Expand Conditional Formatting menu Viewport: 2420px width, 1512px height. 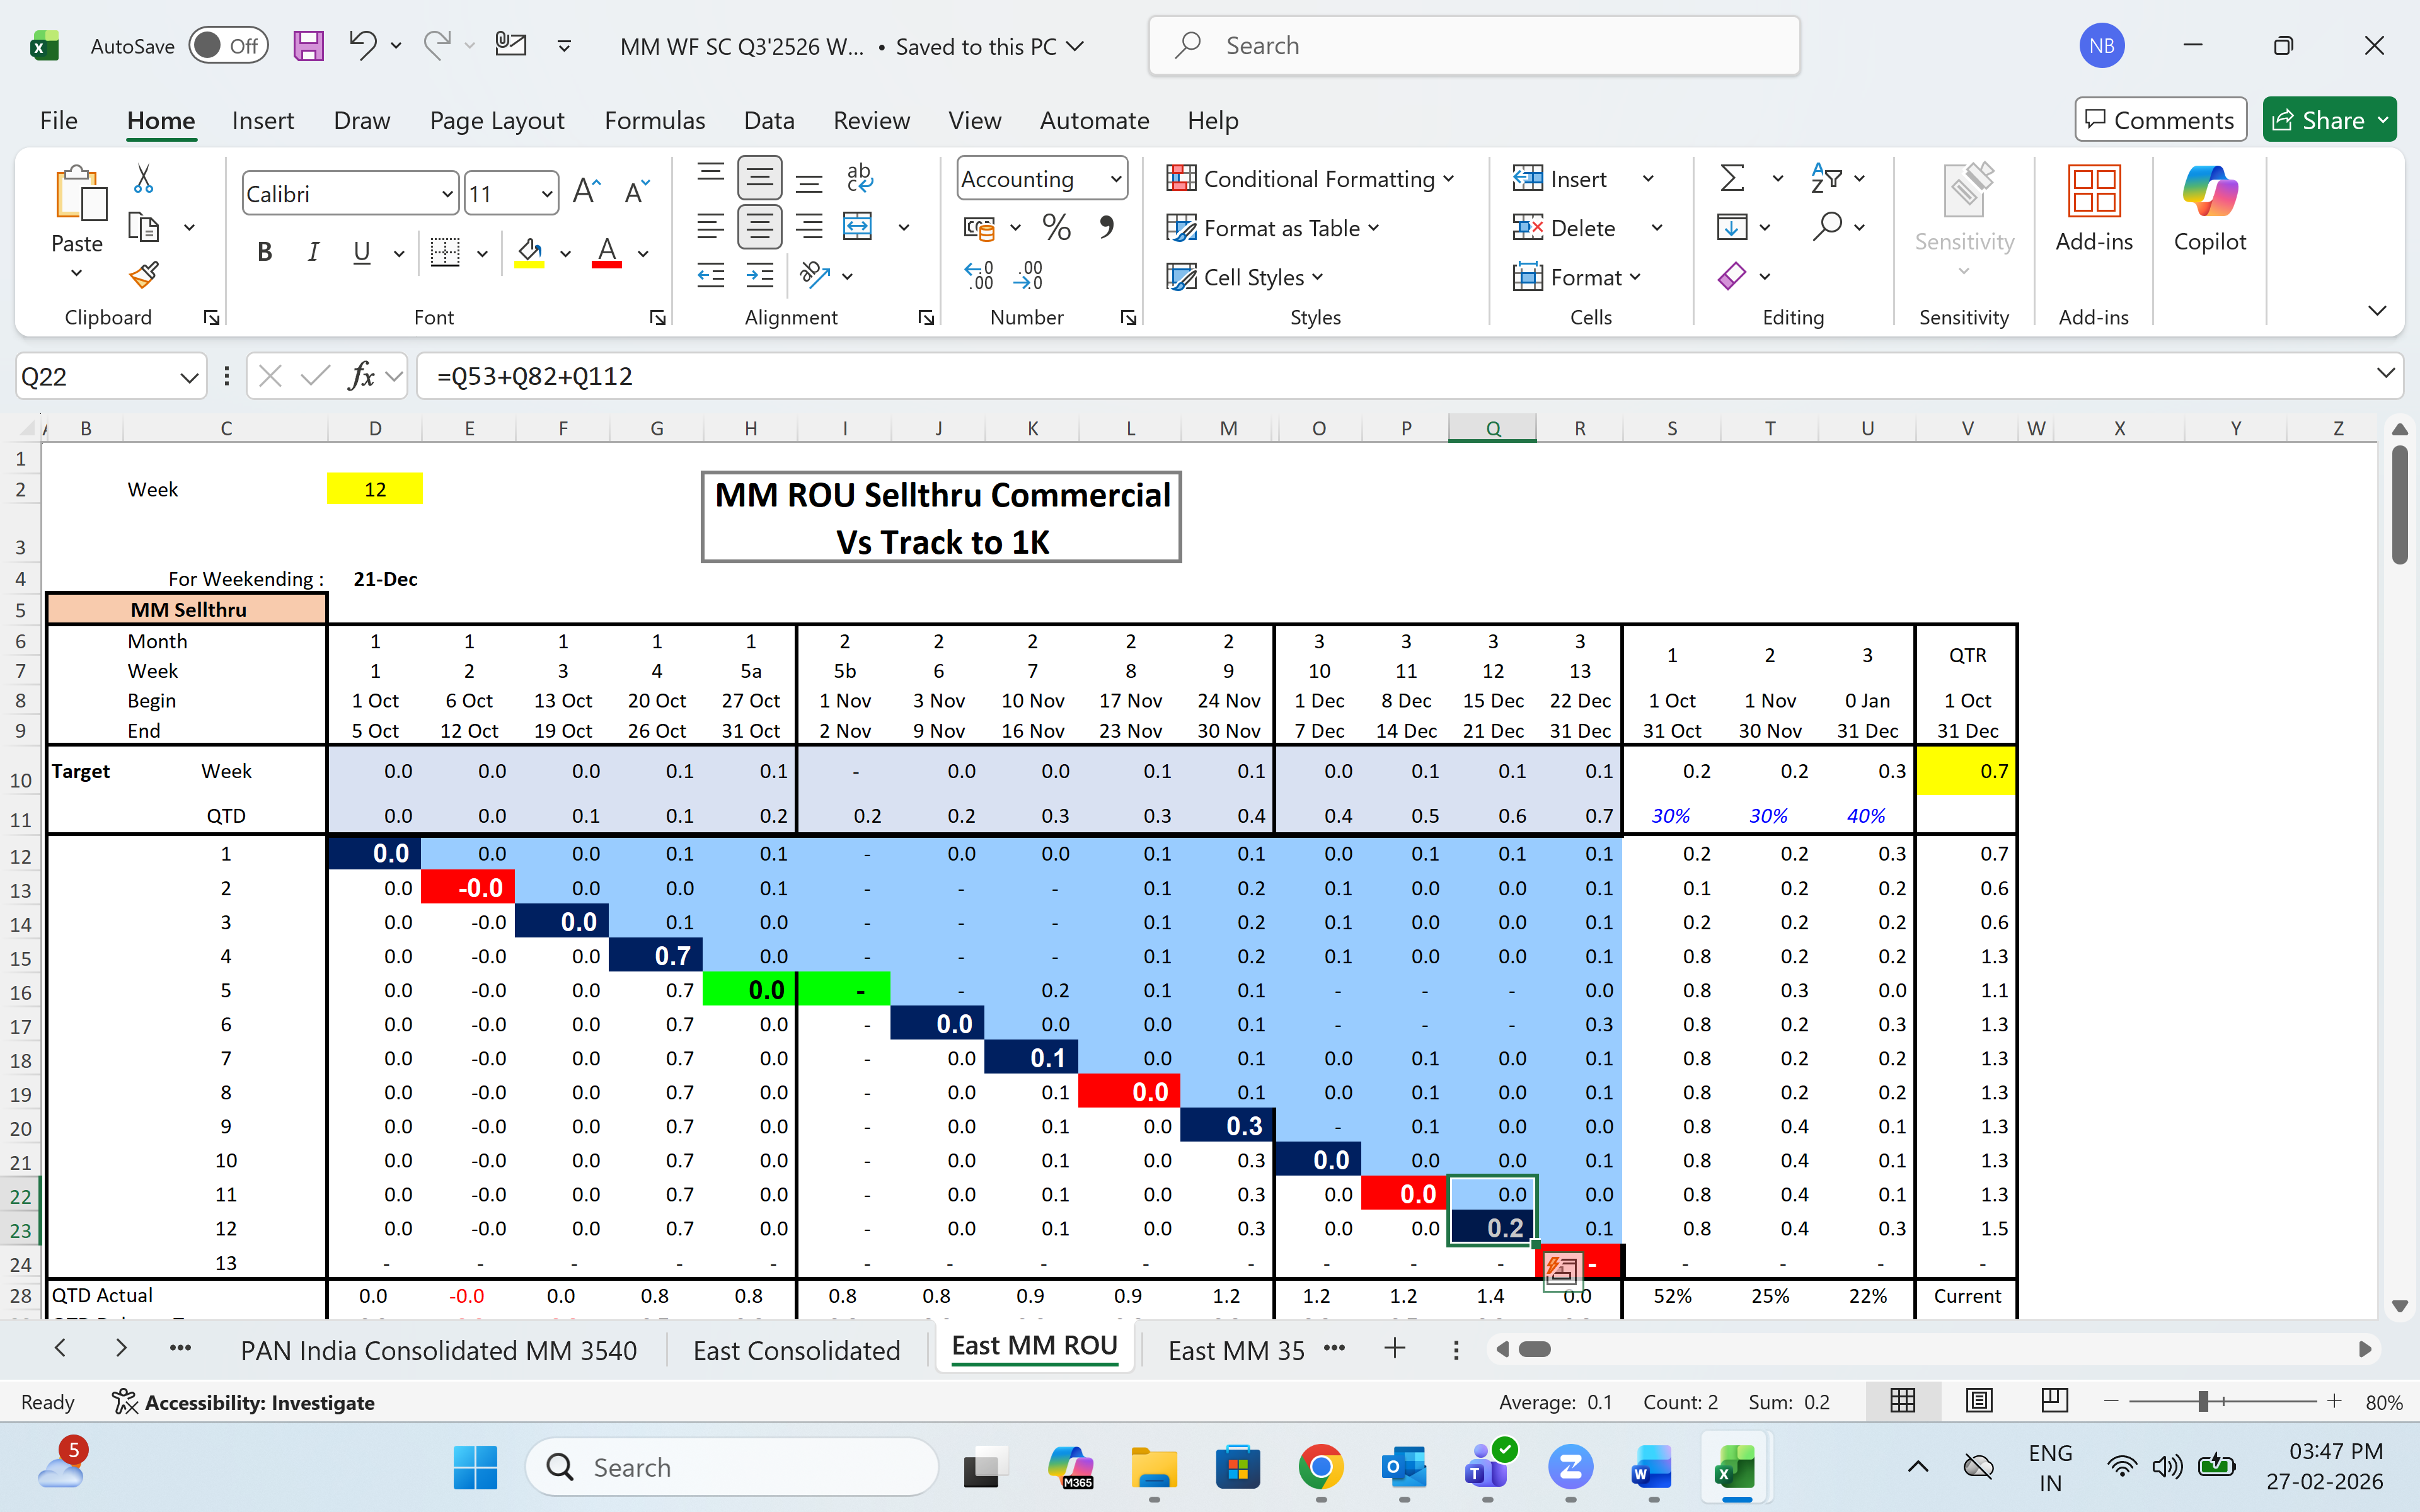1310,179
